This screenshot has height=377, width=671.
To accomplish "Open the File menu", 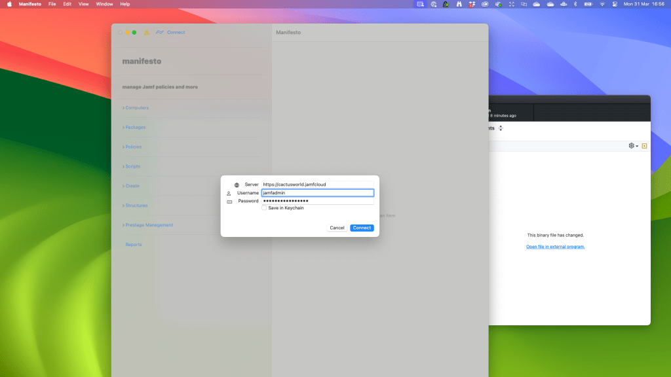I will pyautogui.click(x=52, y=4).
